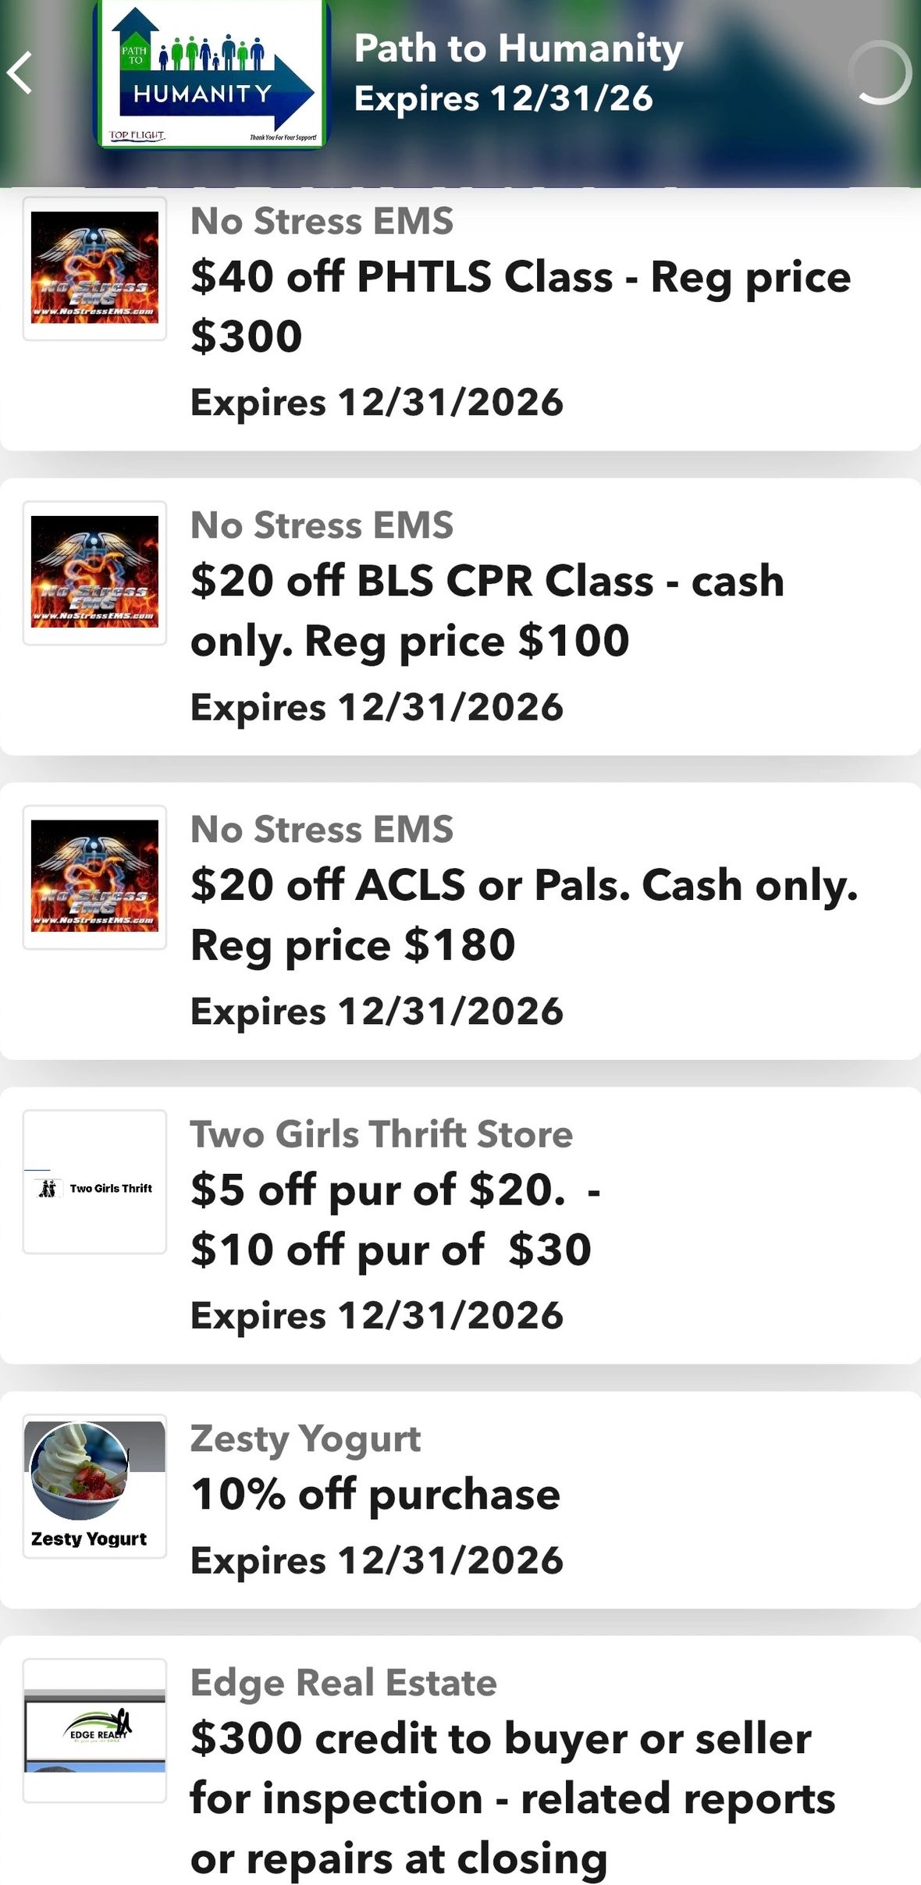Open No Stress EMS logo beside PHTLS offer
The width and height of the screenshot is (921, 1885).
click(x=94, y=268)
